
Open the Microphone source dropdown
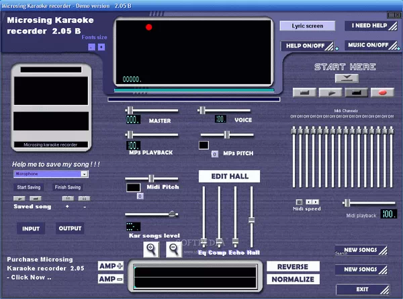[84, 174]
